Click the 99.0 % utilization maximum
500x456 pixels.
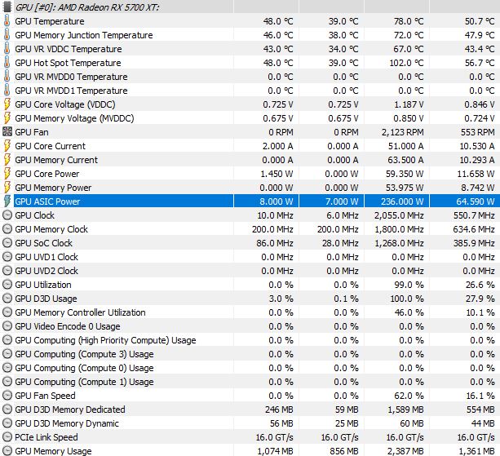tap(409, 285)
